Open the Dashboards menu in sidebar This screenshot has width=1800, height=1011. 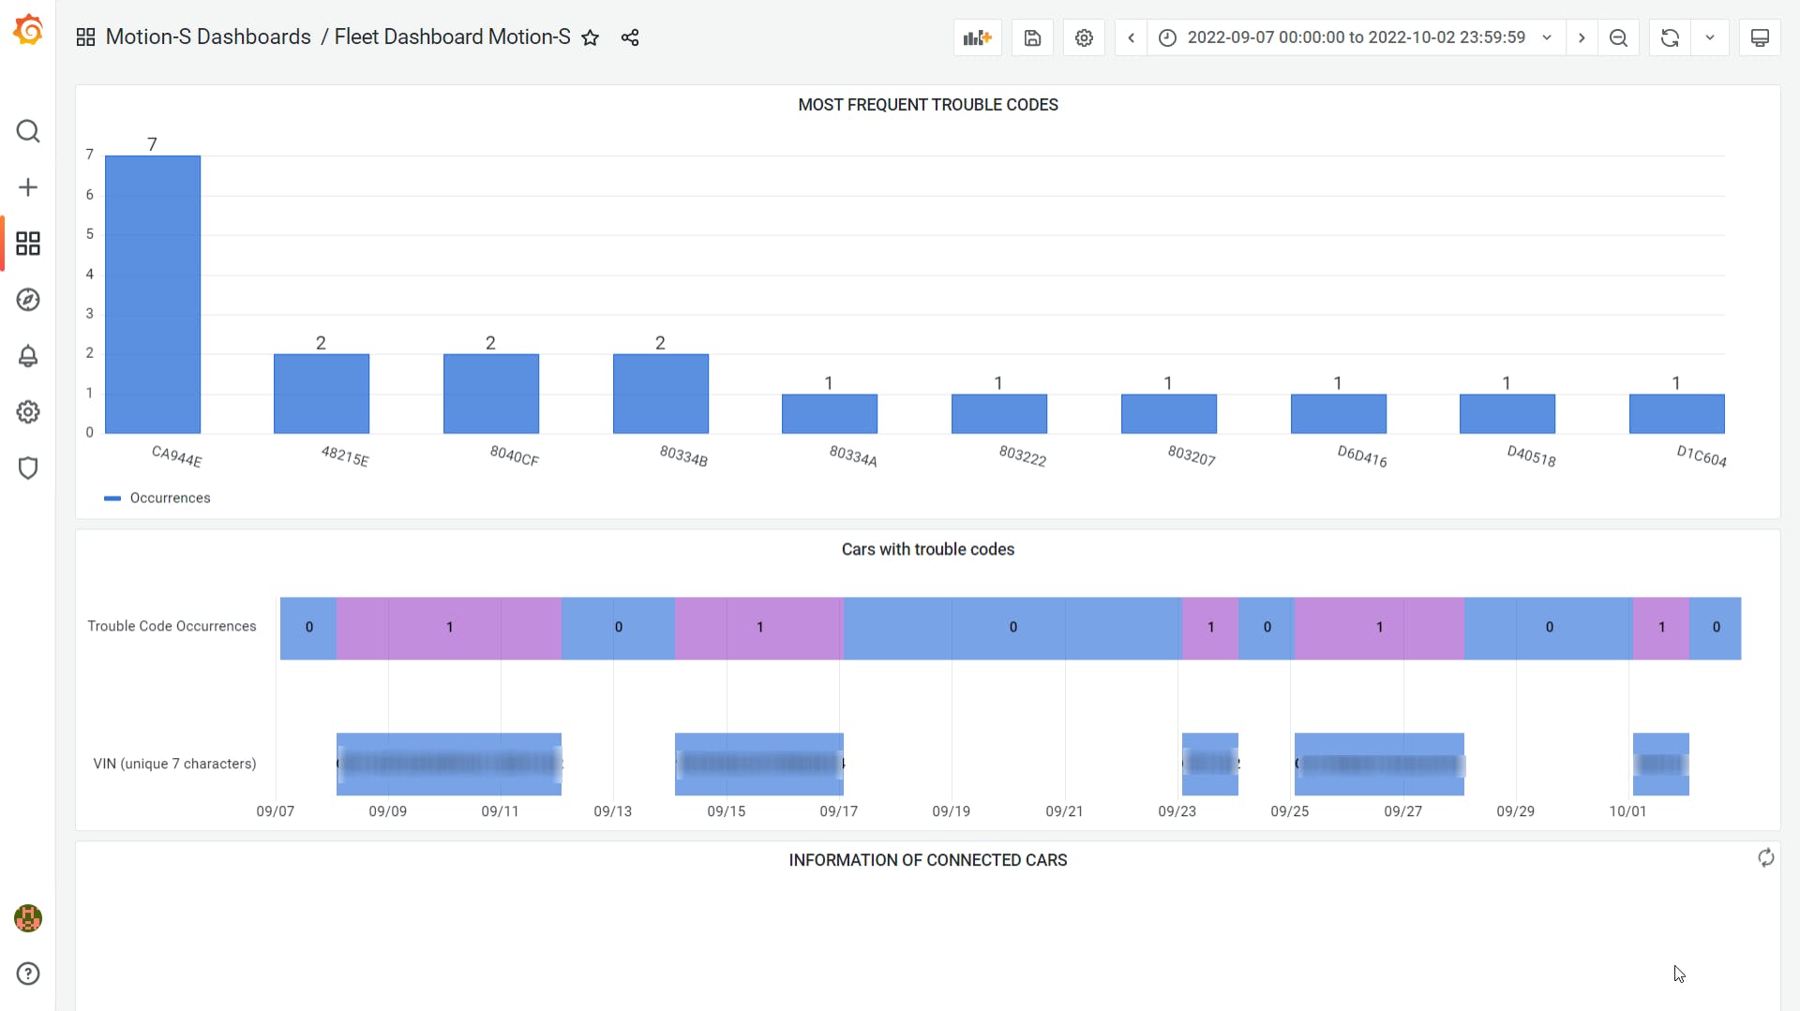pyautogui.click(x=28, y=244)
